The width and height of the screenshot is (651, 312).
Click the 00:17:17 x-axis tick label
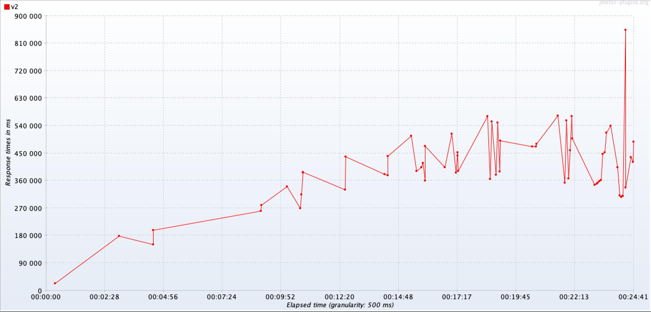457,297
